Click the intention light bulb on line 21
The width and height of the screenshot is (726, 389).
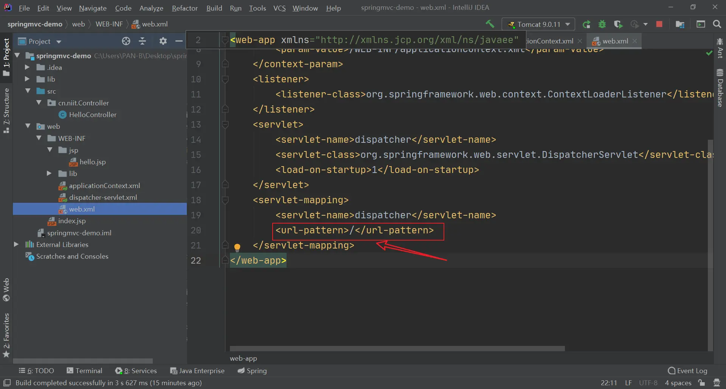(237, 247)
